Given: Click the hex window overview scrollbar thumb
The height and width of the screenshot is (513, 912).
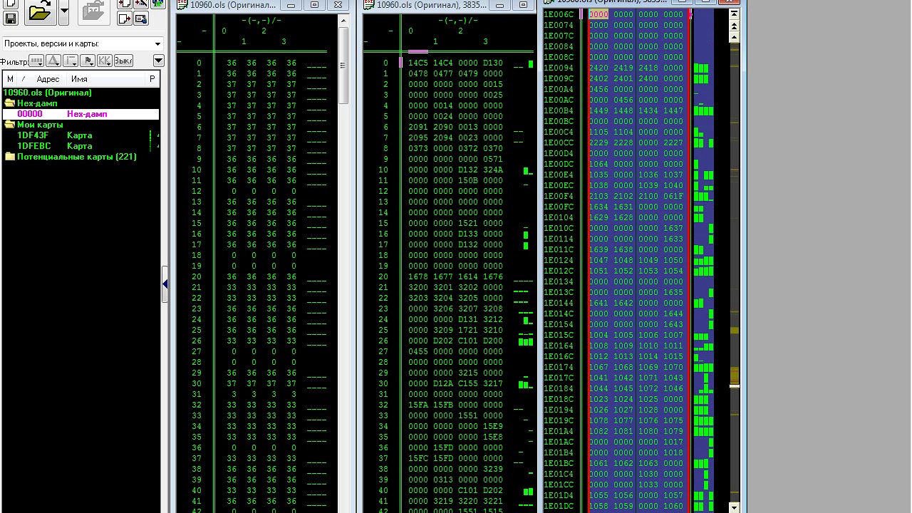Looking at the screenshot, I should [735, 386].
